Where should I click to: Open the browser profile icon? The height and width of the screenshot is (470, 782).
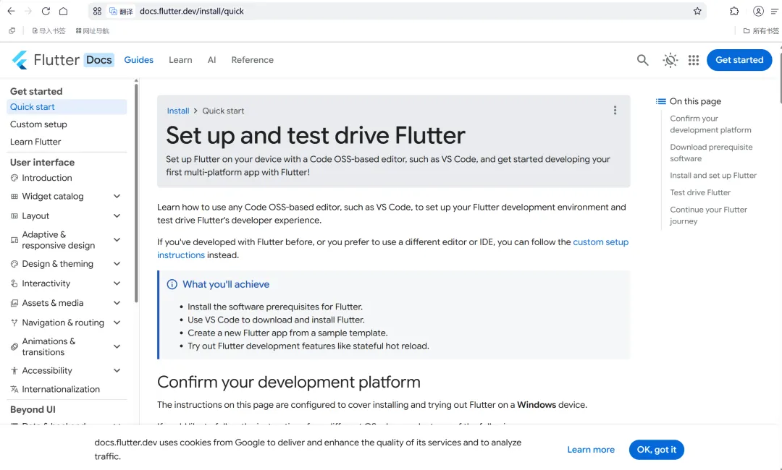[x=758, y=11]
